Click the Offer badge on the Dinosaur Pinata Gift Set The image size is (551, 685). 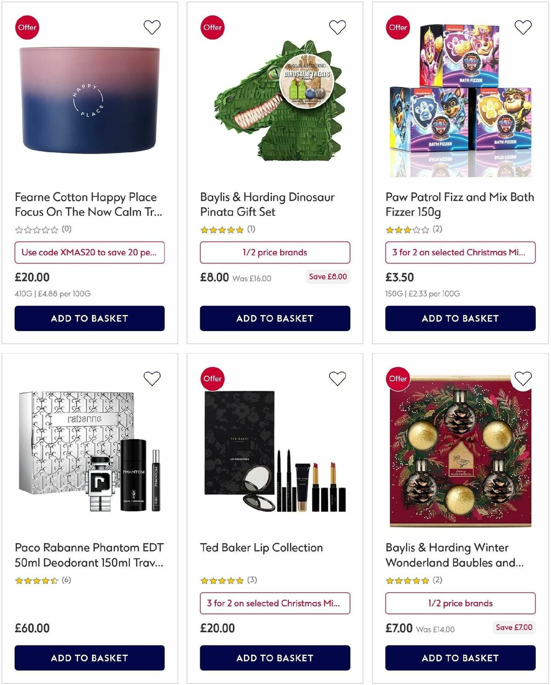coord(212,28)
